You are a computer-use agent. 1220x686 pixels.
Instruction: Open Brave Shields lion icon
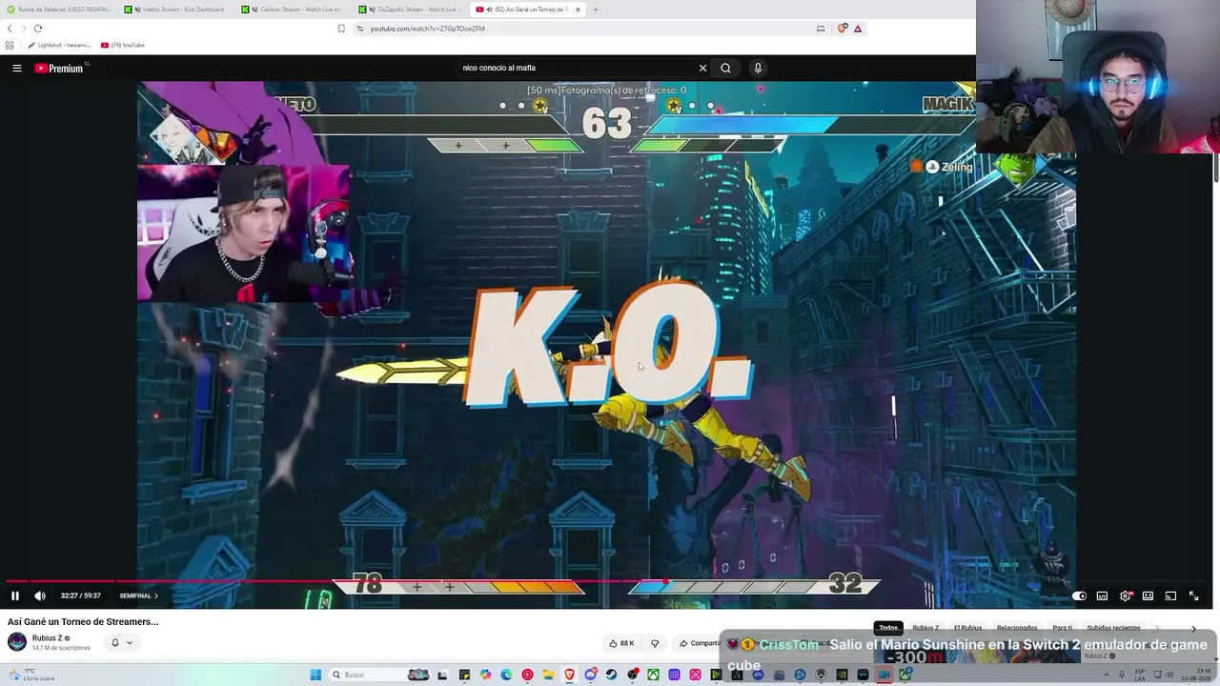(843, 29)
